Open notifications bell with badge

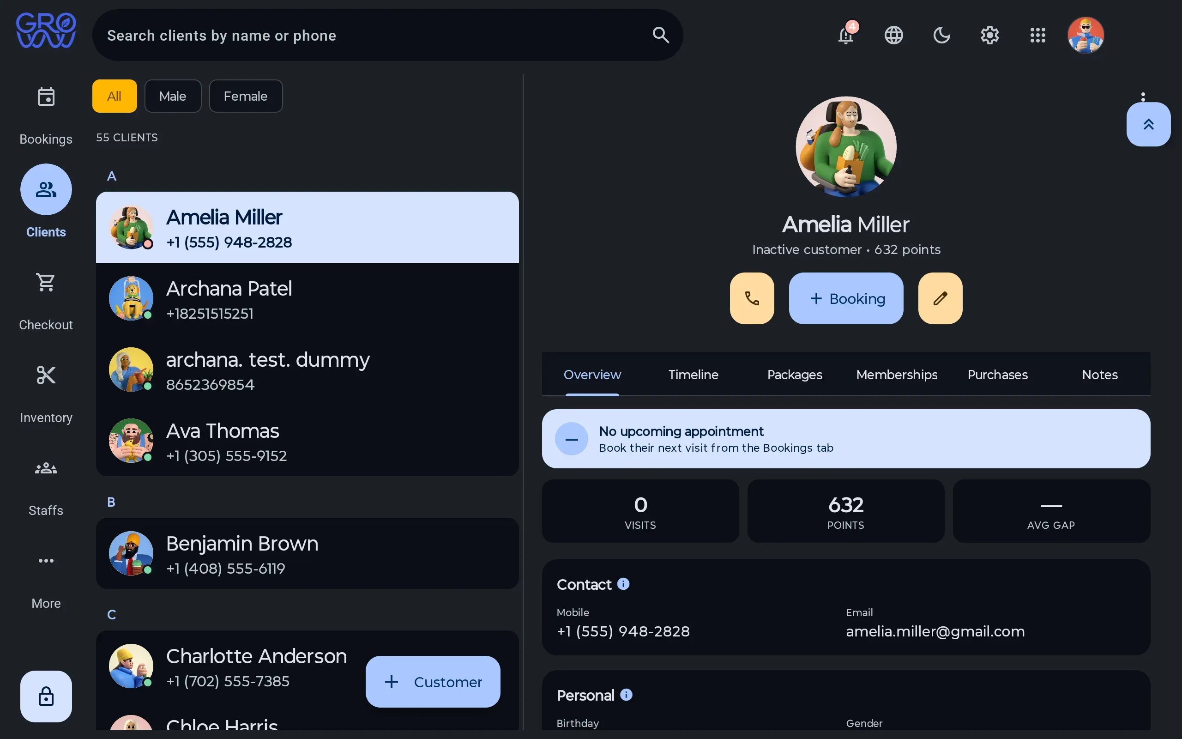[x=846, y=34]
